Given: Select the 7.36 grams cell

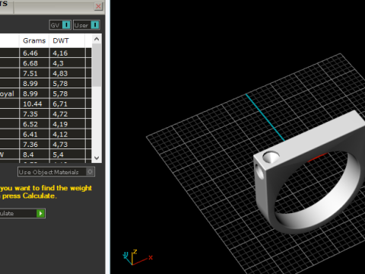Looking at the screenshot, I should coord(34,145).
